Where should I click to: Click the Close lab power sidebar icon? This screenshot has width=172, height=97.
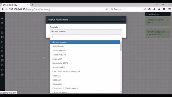(2, 65)
